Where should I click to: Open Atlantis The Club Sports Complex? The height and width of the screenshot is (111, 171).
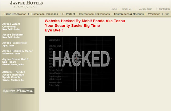[x=14, y=76]
